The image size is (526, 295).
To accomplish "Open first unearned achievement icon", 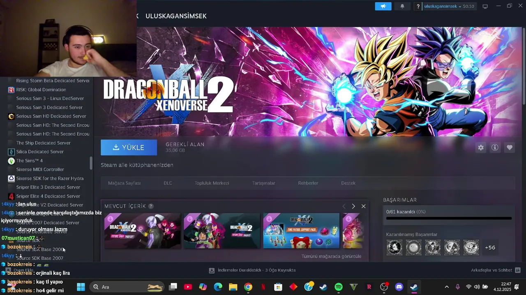I will coord(394,247).
